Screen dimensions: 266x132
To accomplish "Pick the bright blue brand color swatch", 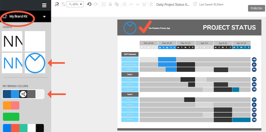I will click(x=15, y=94).
